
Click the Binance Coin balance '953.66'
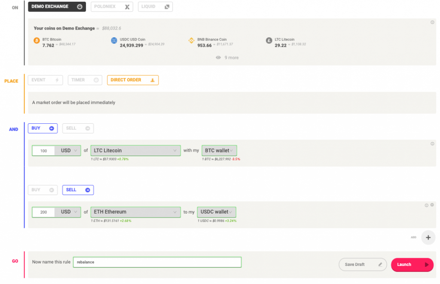point(204,46)
